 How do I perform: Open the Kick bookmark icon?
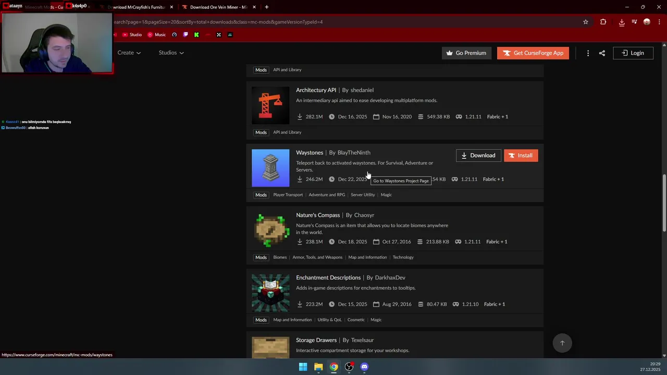[196, 35]
